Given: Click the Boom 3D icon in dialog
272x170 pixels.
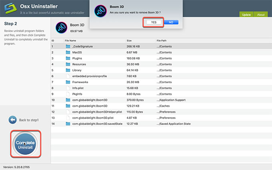Looking at the screenshot, I should (100, 11).
